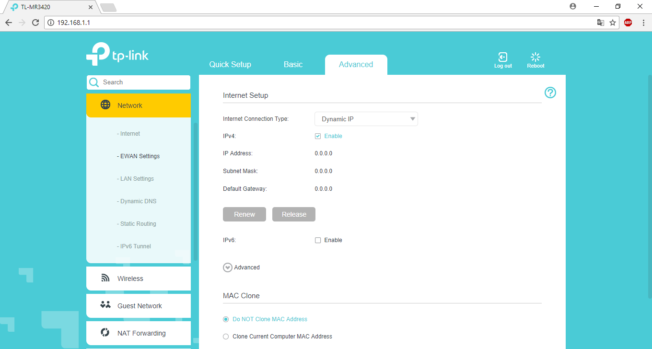
Task: Expand the Advanced settings section
Action: pyautogui.click(x=228, y=268)
